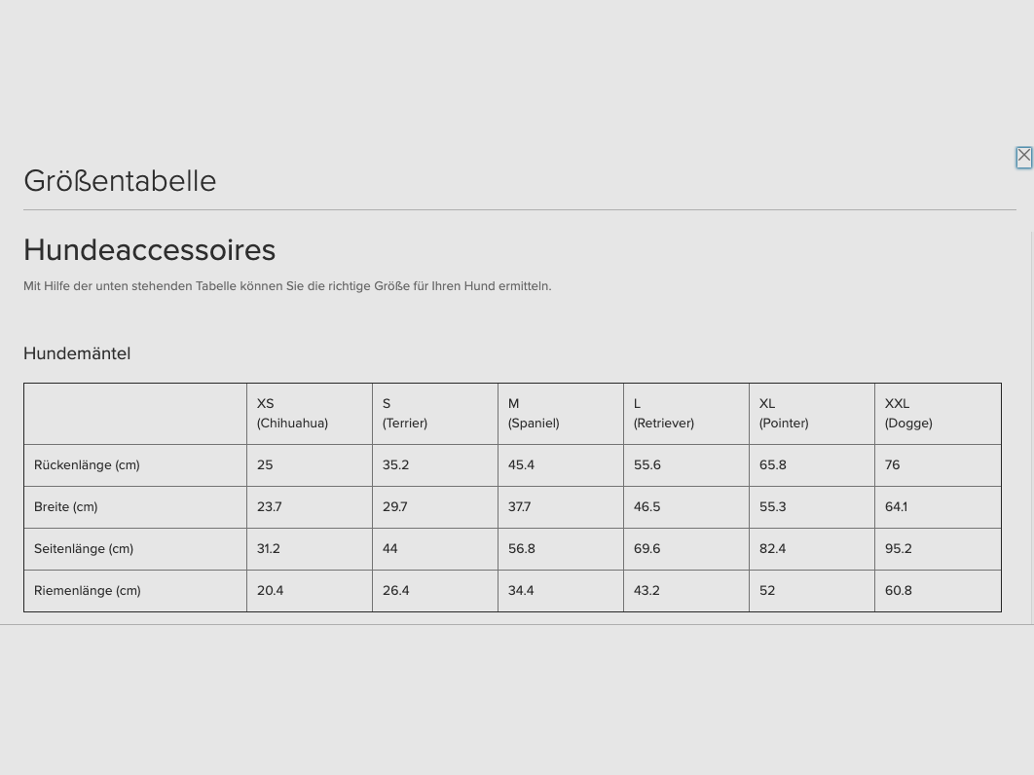Close the Größentabelle dialog

coord(1023,156)
